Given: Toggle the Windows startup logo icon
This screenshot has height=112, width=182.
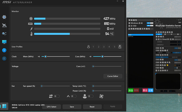Looking at the screenshot, I should click(x=4, y=106).
